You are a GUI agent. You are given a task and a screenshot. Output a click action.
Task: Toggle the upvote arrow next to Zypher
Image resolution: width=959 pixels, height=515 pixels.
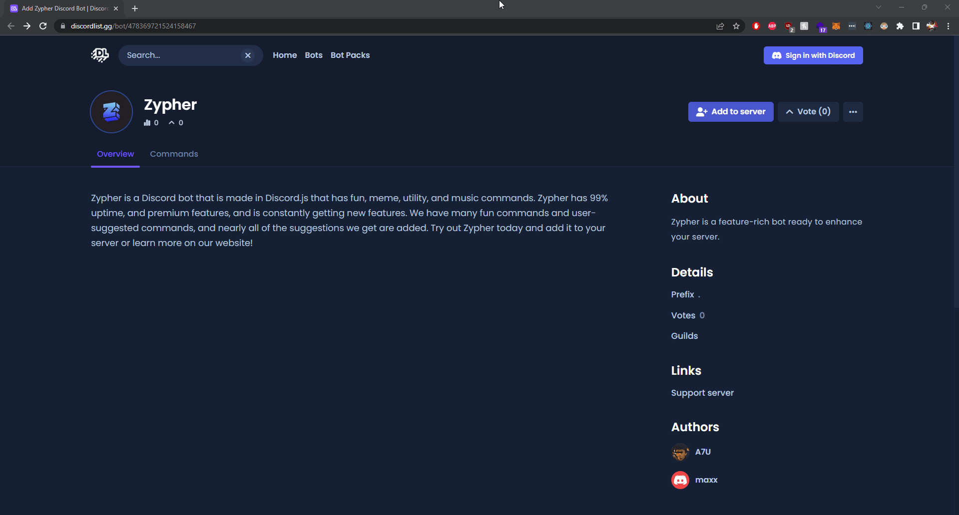pos(172,122)
